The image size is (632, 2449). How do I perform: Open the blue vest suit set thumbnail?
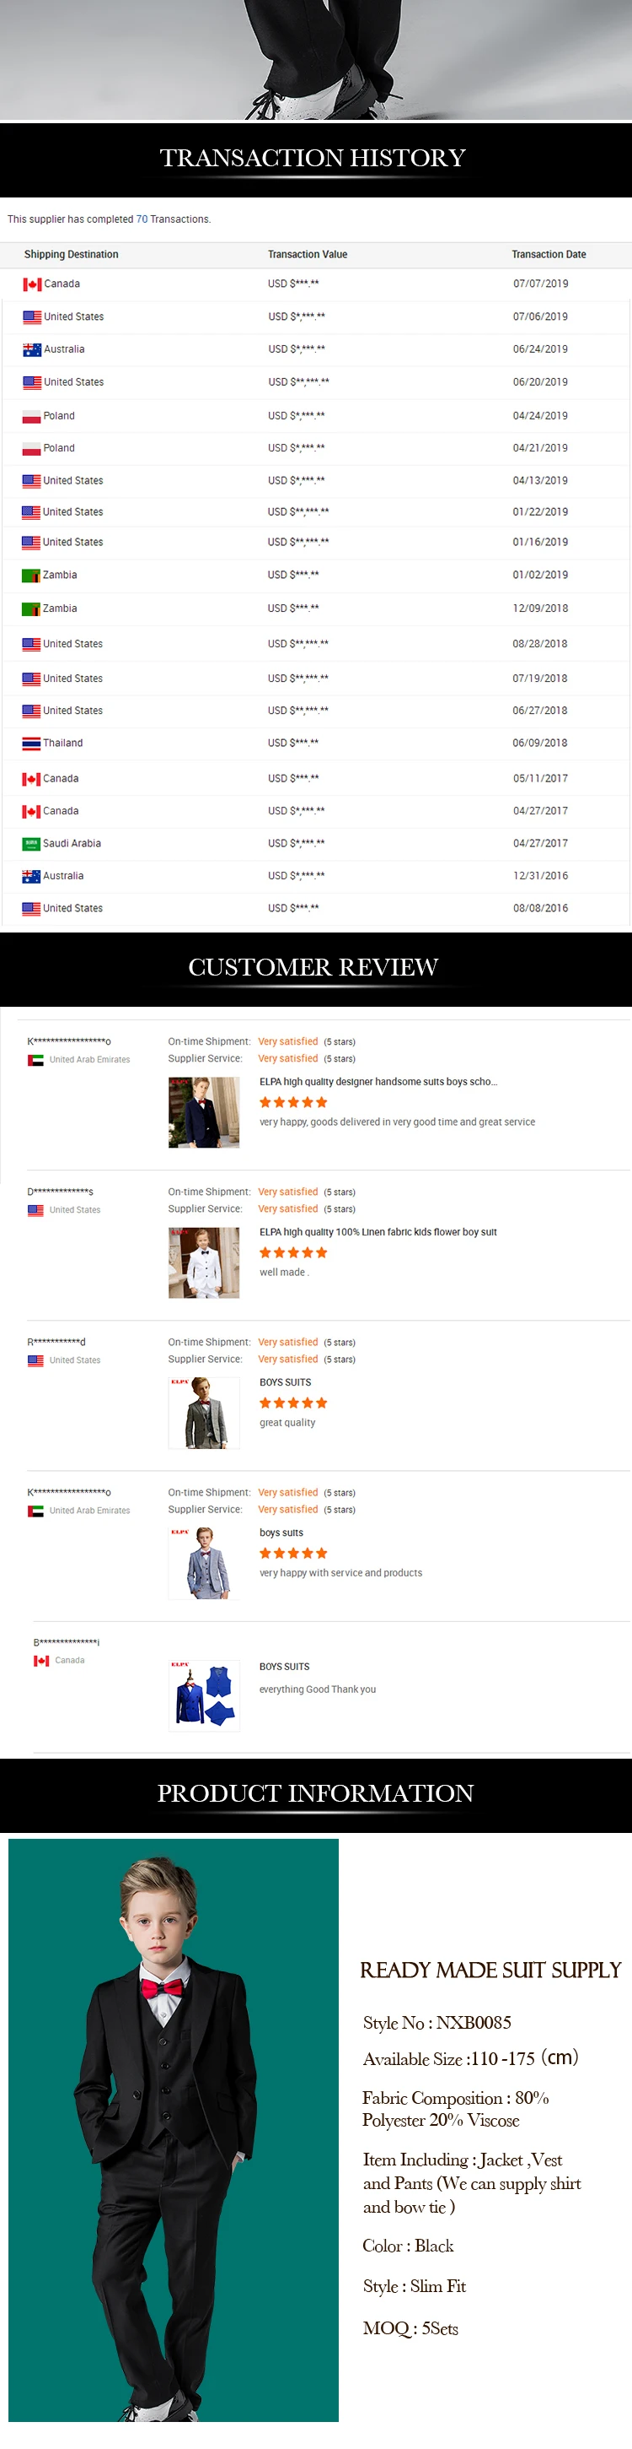click(204, 1696)
